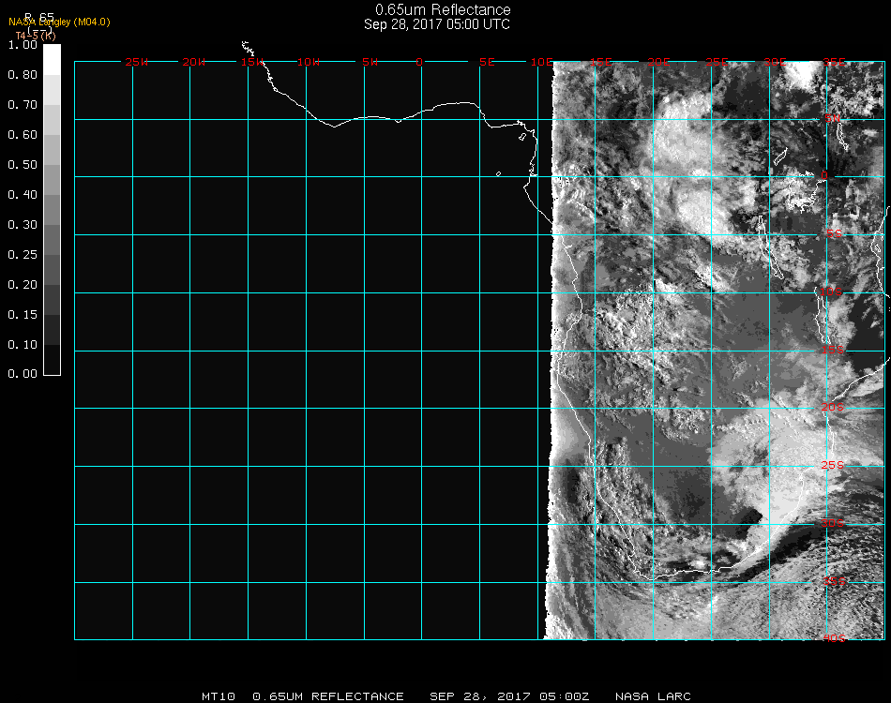Click the 0.60 scale value
The height and width of the screenshot is (703, 891).
(x=23, y=135)
